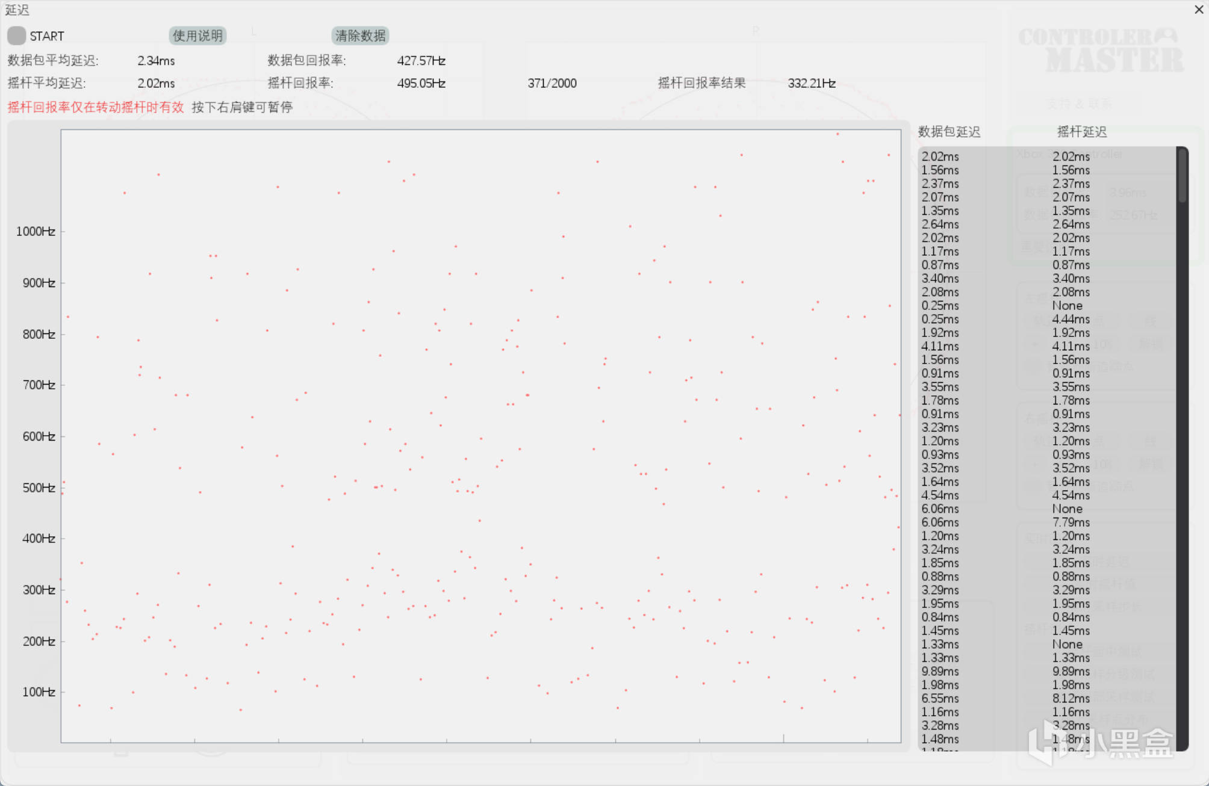Image resolution: width=1209 pixels, height=786 pixels.
Task: Click the 332.21Hz joystick report result value
Action: click(x=812, y=83)
